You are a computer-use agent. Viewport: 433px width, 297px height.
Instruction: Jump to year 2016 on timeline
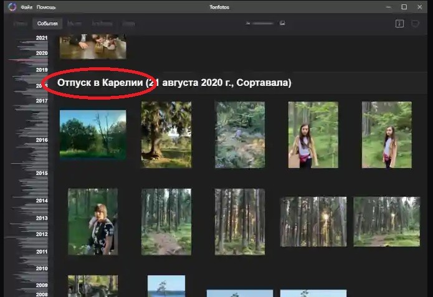point(42,140)
